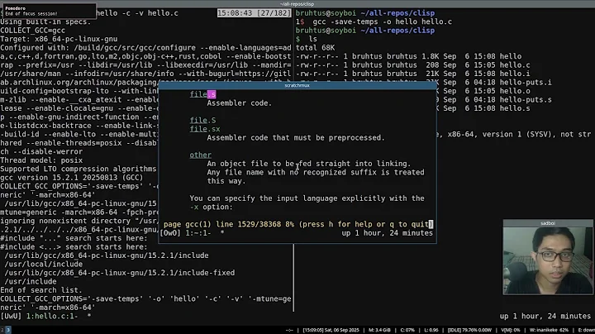
Task: Click 'hello-puts.s' in the ls listing
Action: pos(526,100)
